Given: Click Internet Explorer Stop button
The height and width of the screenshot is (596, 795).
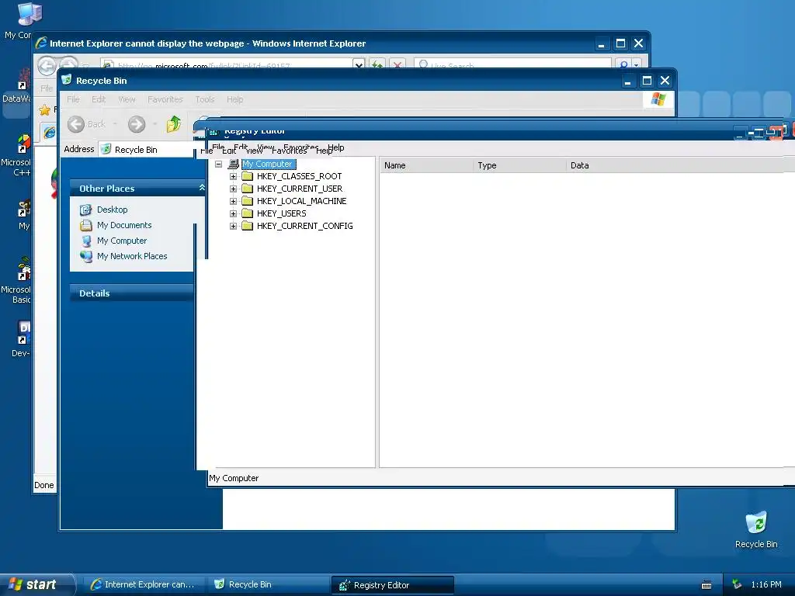Looking at the screenshot, I should pyautogui.click(x=397, y=64).
